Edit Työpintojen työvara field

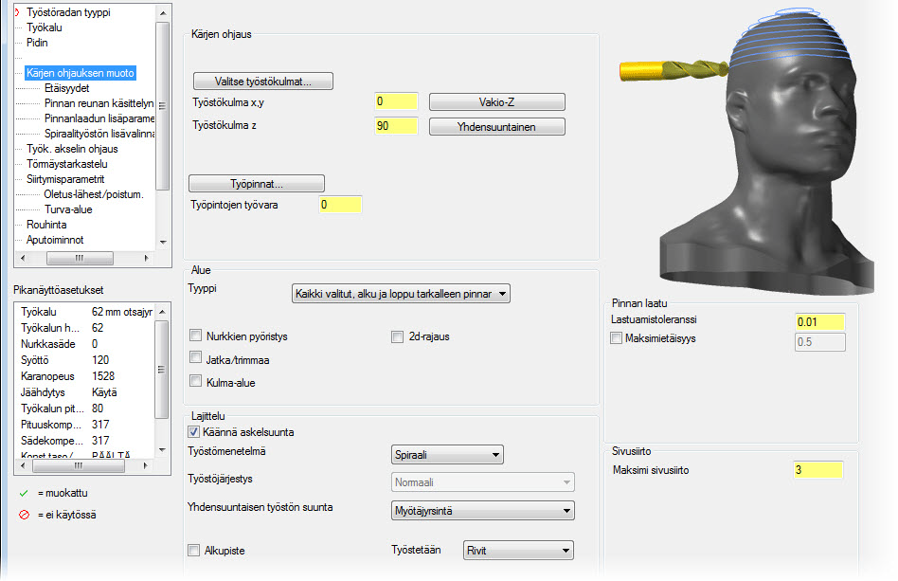click(x=340, y=205)
